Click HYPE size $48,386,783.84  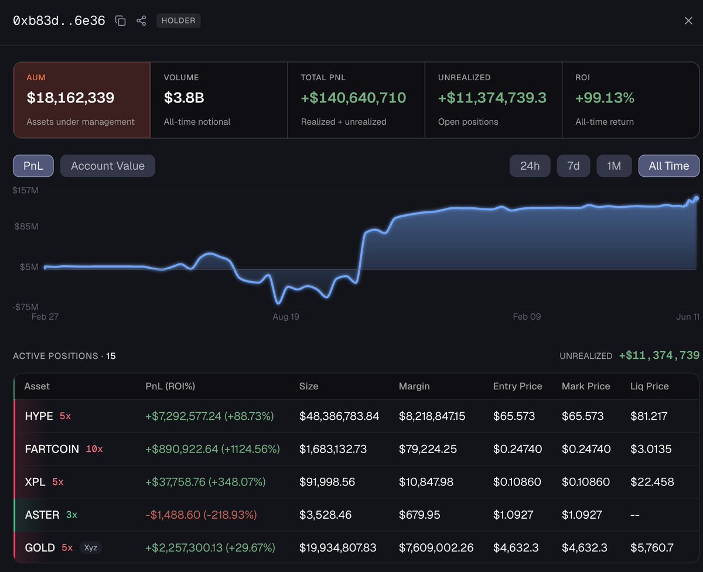339,416
